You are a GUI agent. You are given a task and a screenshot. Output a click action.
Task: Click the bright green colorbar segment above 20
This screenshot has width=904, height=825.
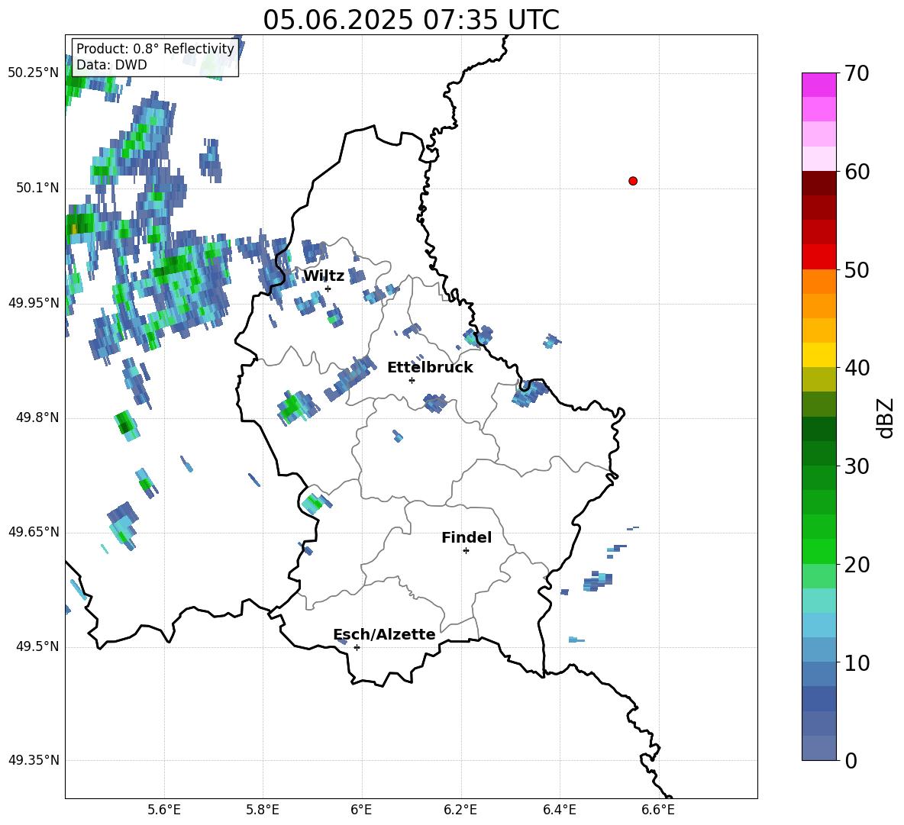818,551
